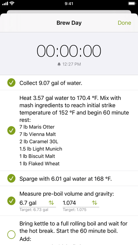Check the Bring kettle to boil step

pos(11,234)
